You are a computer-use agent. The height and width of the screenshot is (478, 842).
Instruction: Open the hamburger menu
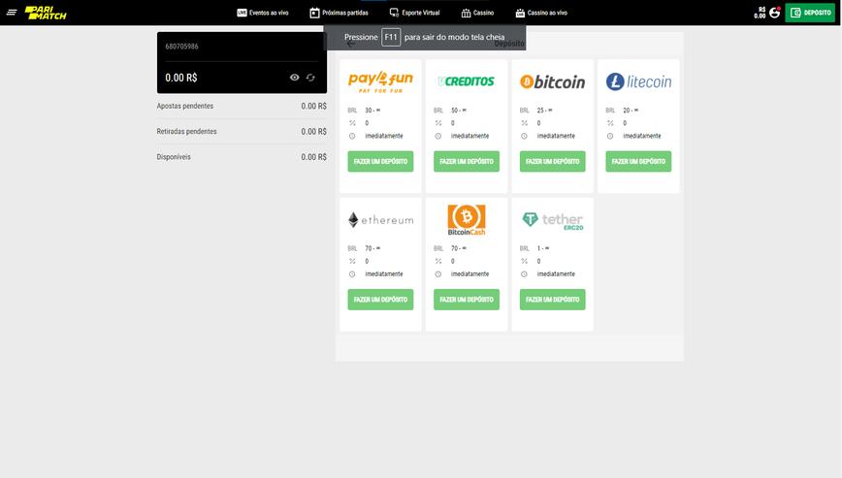tap(12, 13)
